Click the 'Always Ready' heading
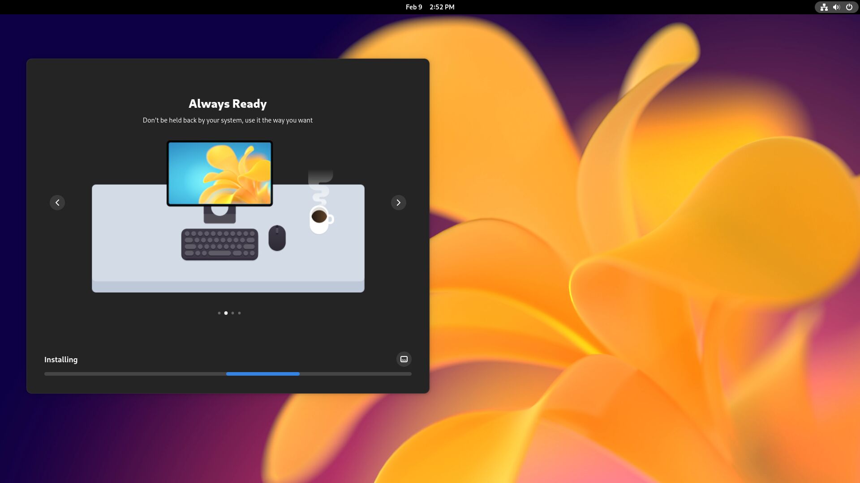The image size is (860, 483). point(228,104)
